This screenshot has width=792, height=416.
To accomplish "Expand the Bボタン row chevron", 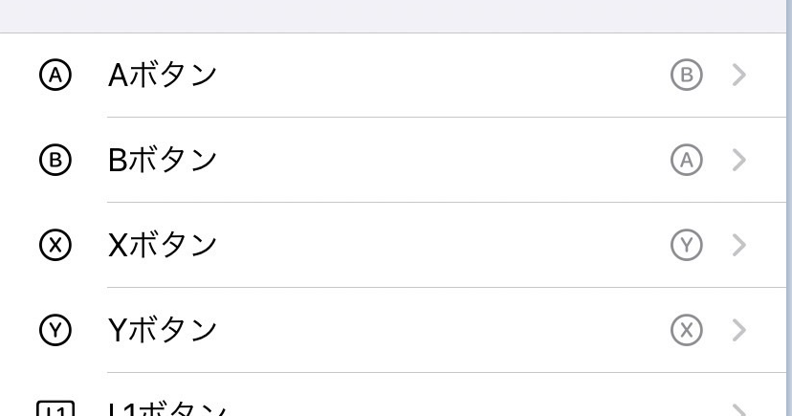I will click(739, 160).
